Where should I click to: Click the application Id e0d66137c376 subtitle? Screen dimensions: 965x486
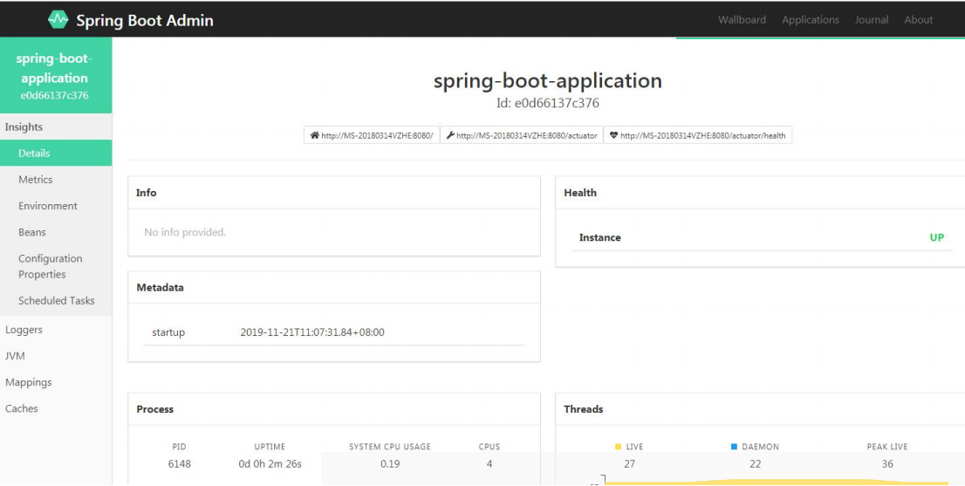(548, 103)
